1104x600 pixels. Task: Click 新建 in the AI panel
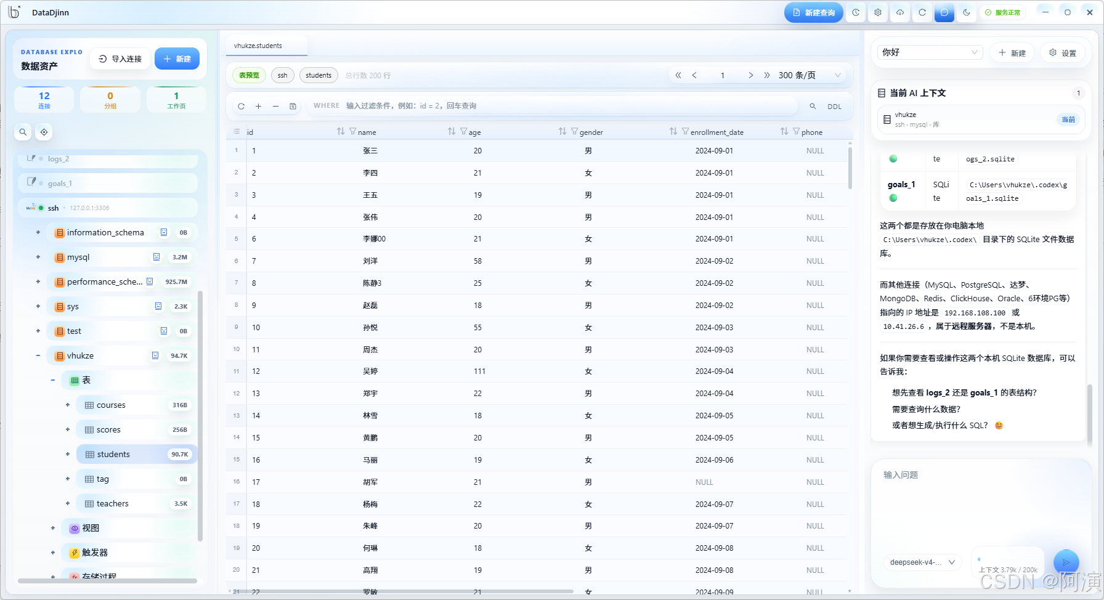[x=1012, y=53]
